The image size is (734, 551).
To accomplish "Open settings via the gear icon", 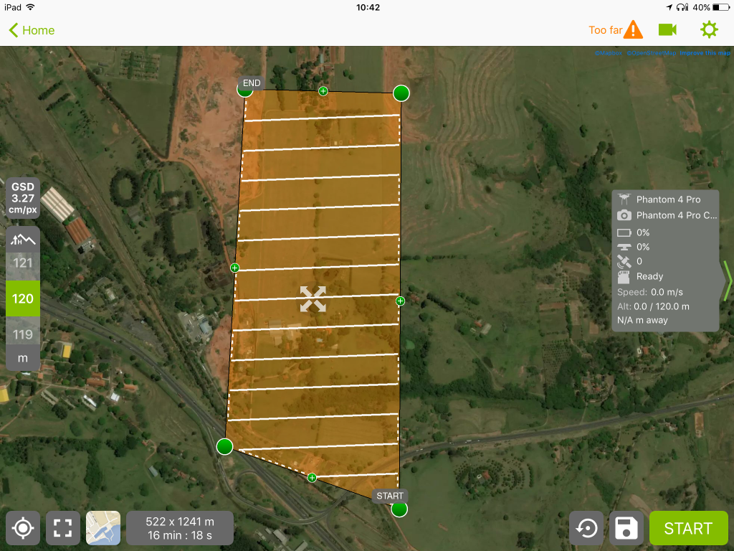I will click(709, 30).
